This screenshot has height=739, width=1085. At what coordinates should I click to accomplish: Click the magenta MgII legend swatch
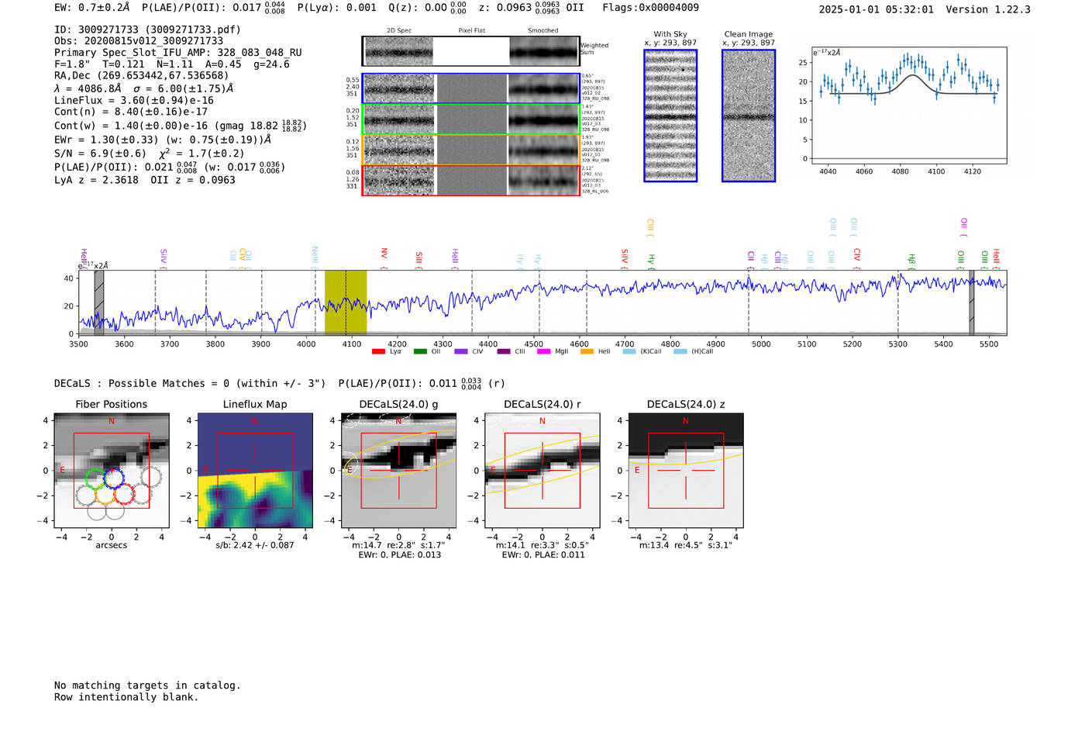coord(544,351)
